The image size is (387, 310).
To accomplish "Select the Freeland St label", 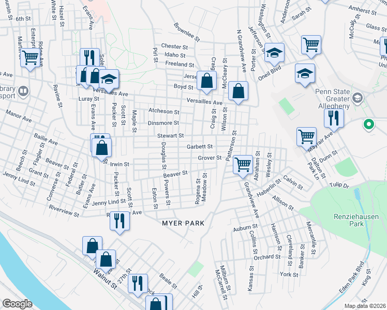I will [x=180, y=64].
